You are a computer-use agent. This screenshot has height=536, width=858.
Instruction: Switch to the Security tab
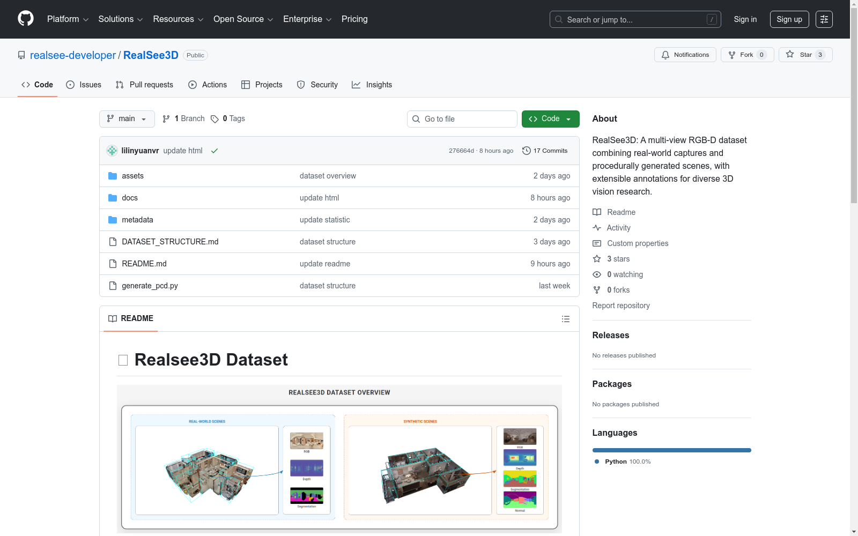(317, 85)
